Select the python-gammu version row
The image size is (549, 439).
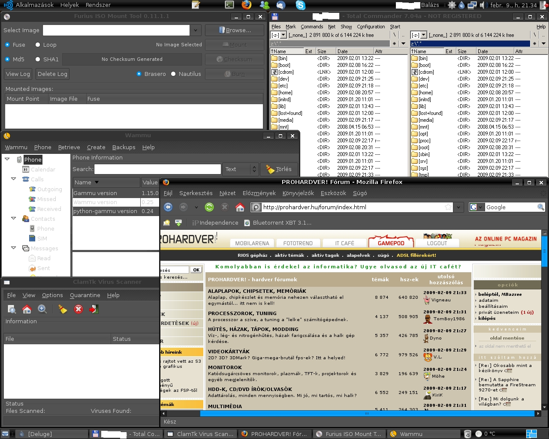click(116, 211)
